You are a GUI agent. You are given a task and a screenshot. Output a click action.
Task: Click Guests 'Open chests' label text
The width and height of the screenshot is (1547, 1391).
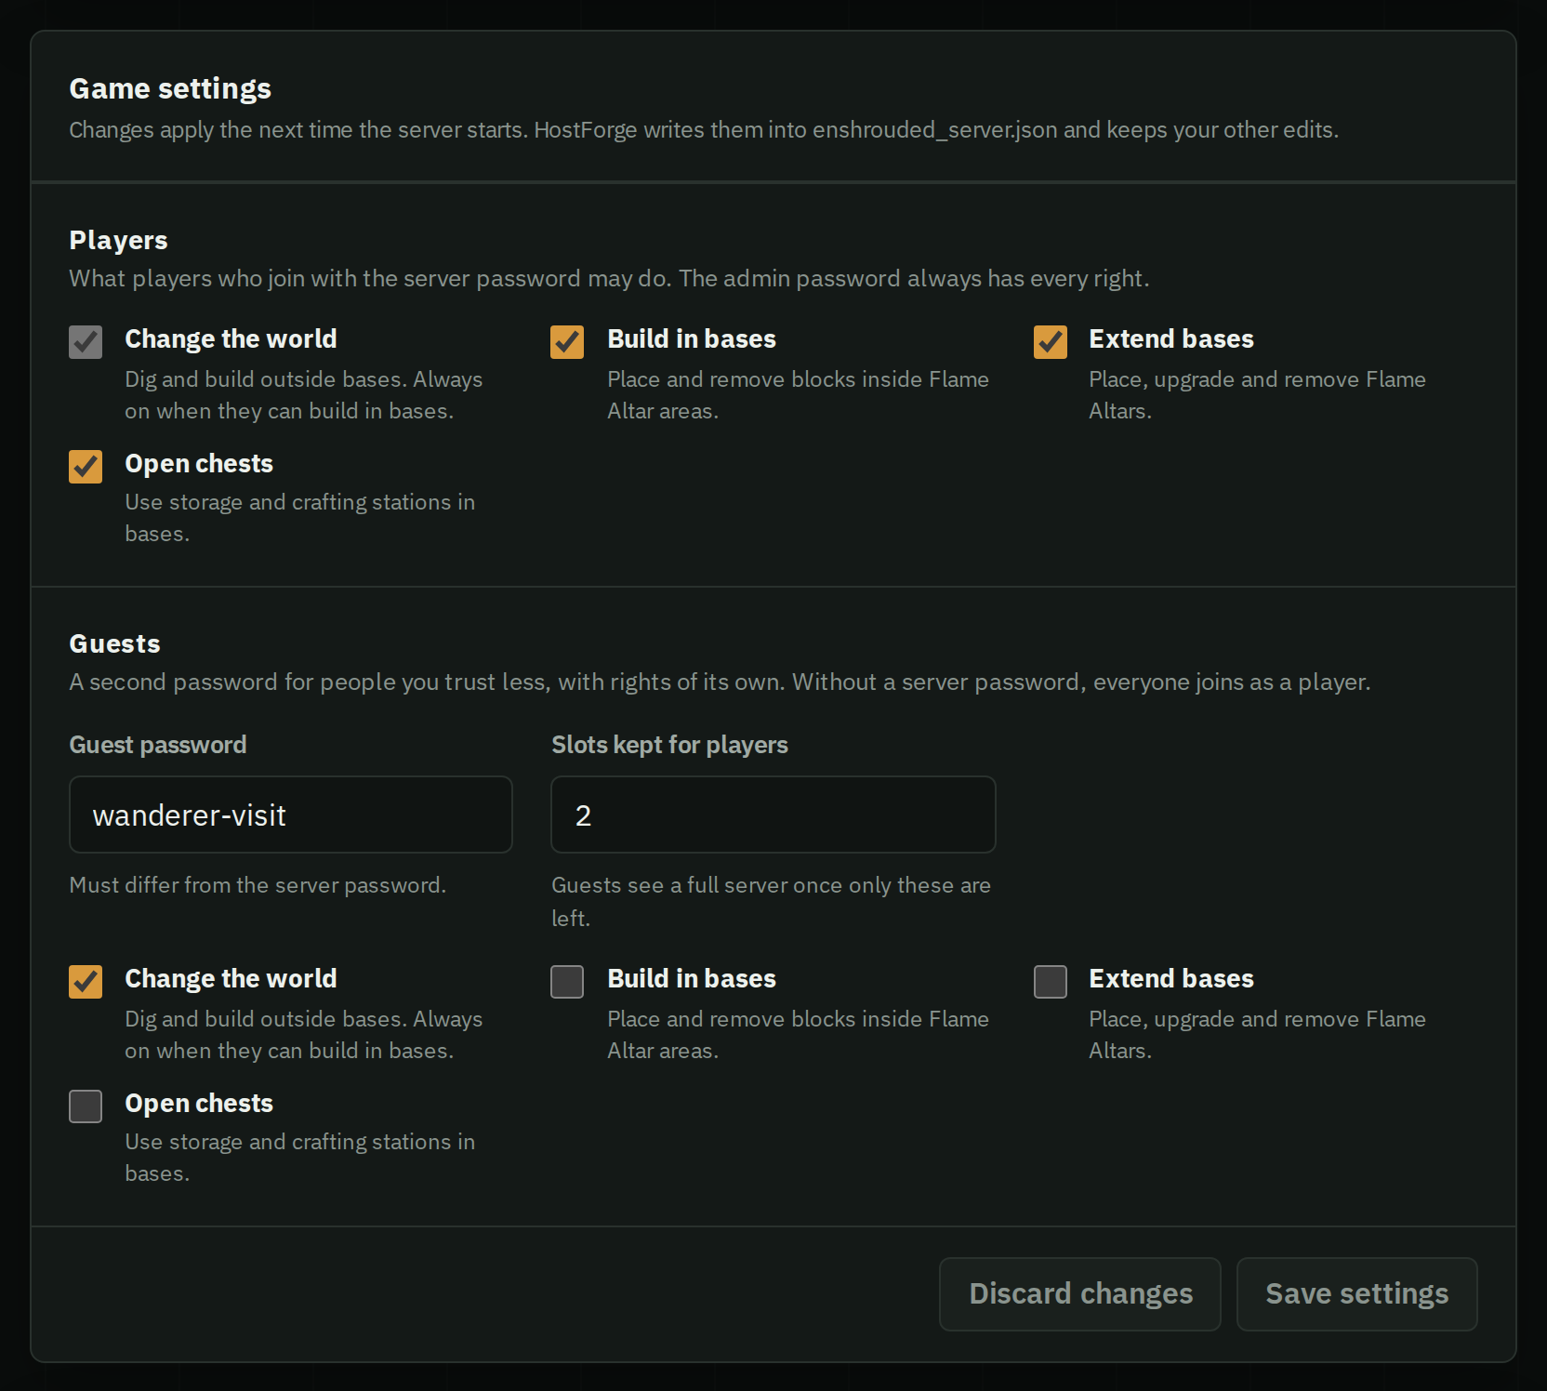(x=199, y=1104)
